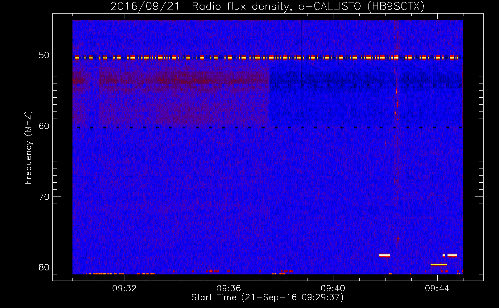This screenshot has height=308, width=499.
Task: Click the 60 MHz frequency tick label
Action: (44, 126)
